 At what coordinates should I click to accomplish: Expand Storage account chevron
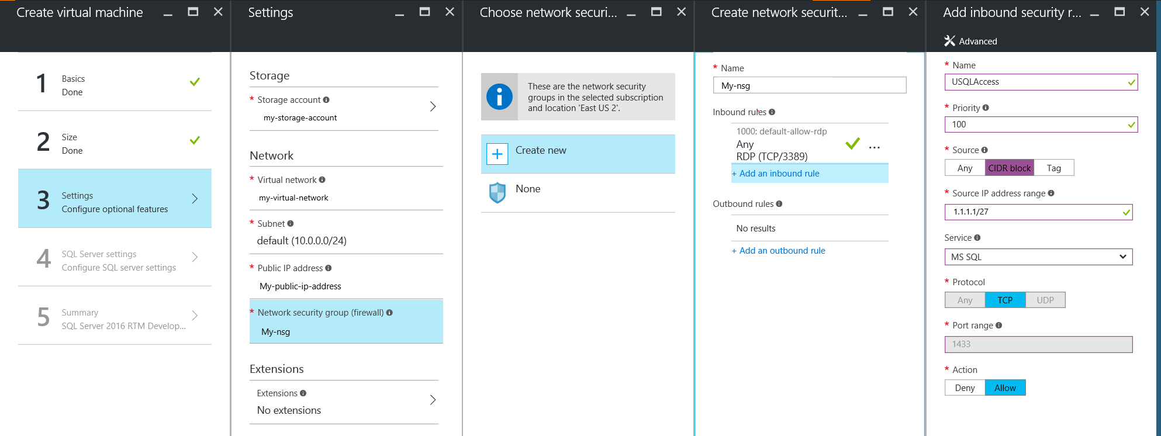[433, 106]
